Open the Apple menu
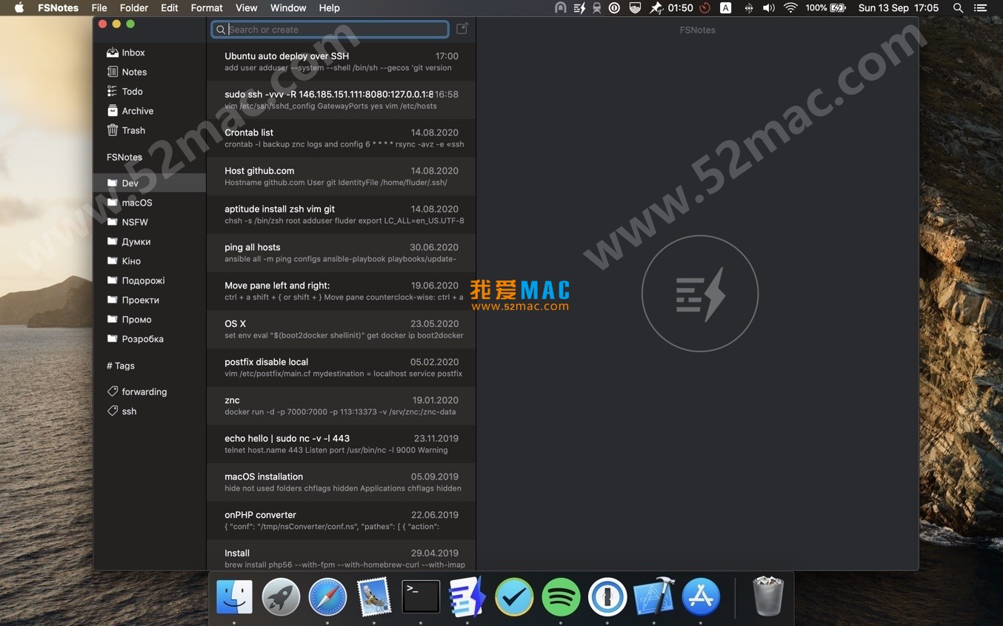The width and height of the screenshot is (1003, 626). pyautogui.click(x=19, y=8)
